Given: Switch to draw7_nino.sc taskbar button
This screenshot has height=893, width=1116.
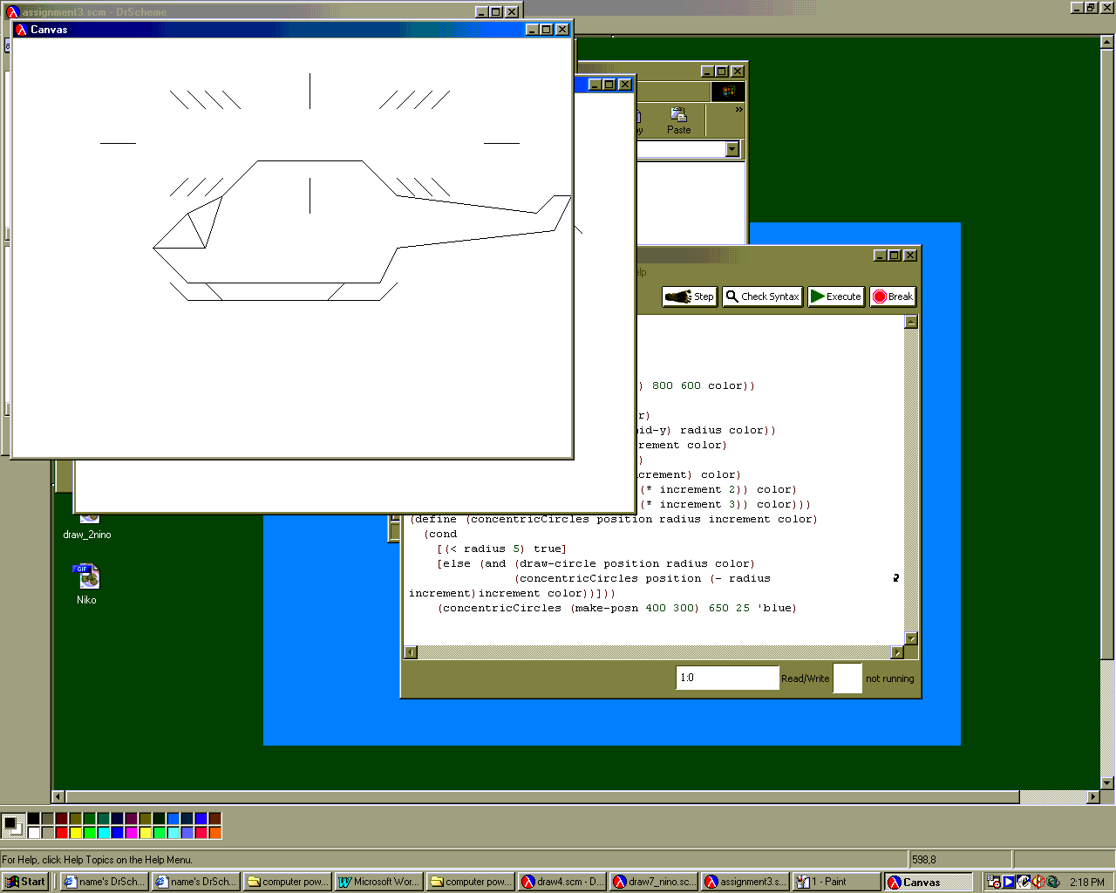Looking at the screenshot, I should [653, 882].
